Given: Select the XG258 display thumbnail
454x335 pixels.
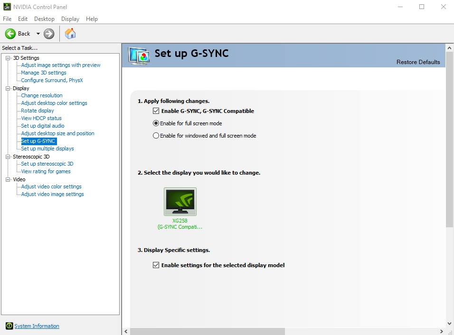Looking at the screenshot, I should click(x=180, y=202).
